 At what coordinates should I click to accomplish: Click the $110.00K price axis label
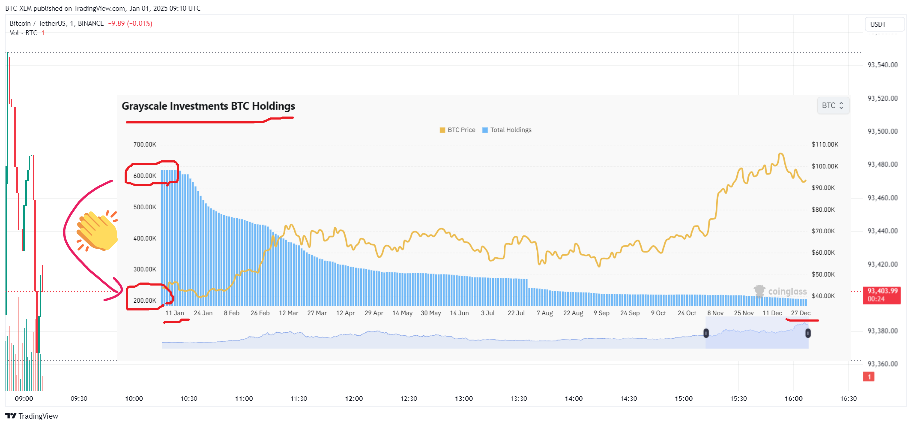coord(825,145)
